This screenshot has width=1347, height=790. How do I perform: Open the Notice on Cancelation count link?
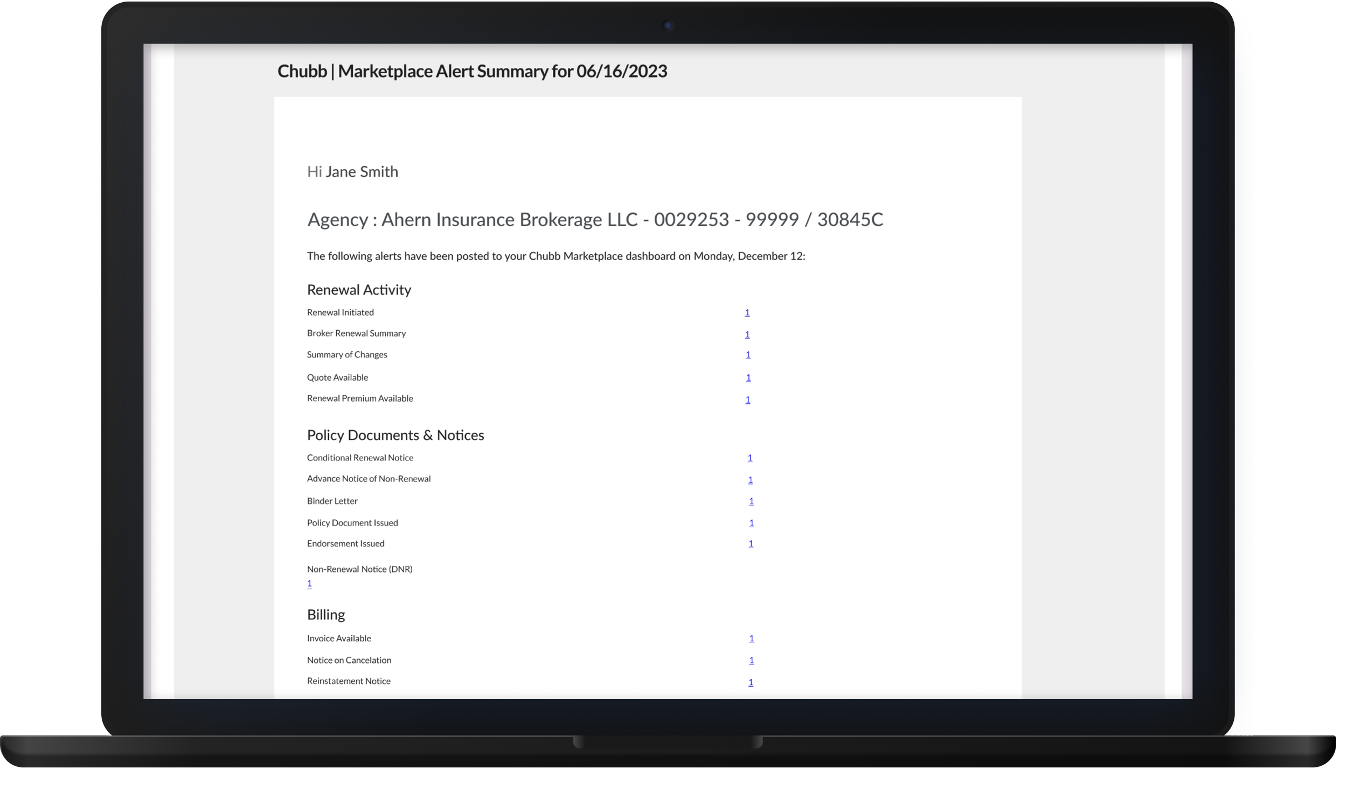coord(751,660)
